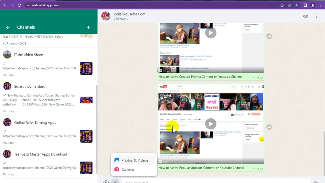Click the Online Refer Earning Apps avatar
Image resolution: width=325 pixels, height=183 pixels.
coord(7,122)
